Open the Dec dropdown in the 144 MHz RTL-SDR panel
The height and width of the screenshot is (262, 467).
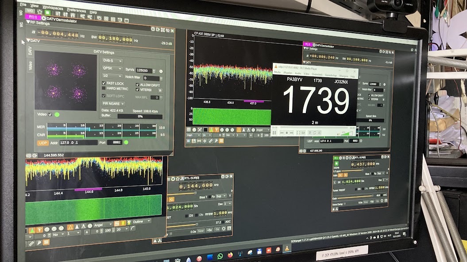228,204
